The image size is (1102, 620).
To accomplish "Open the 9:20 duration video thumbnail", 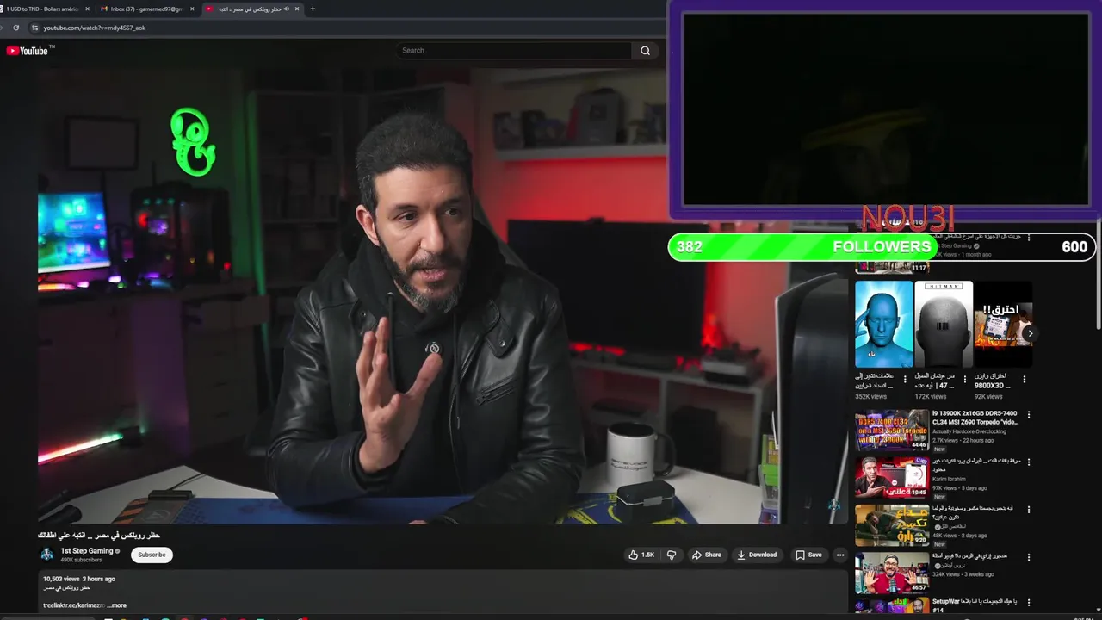I will pyautogui.click(x=892, y=524).
